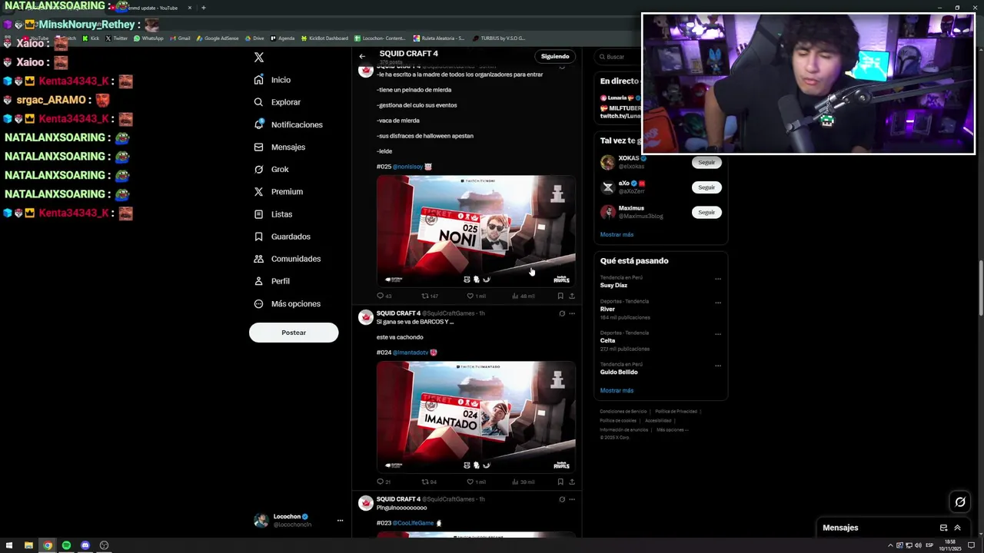Viewport: 984px width, 553px height.
Task: Open Spotify from the taskbar
Action: click(x=66, y=545)
